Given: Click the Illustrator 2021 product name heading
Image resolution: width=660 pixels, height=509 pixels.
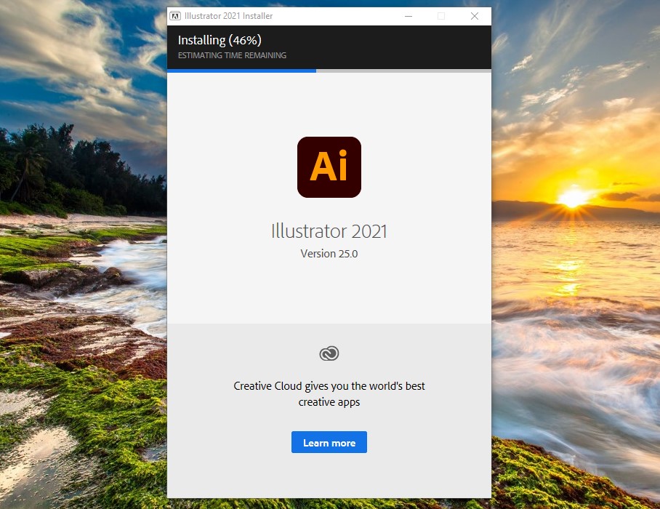Looking at the screenshot, I should coord(329,231).
